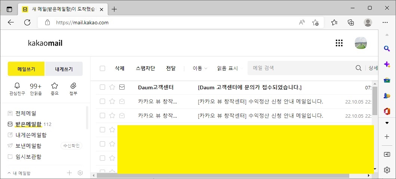Open the profile picture menu in kakaomail
This screenshot has height=179, width=396.
coord(361,43)
